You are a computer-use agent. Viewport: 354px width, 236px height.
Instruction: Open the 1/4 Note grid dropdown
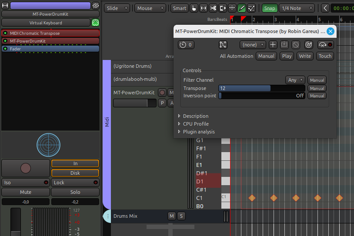(297, 8)
